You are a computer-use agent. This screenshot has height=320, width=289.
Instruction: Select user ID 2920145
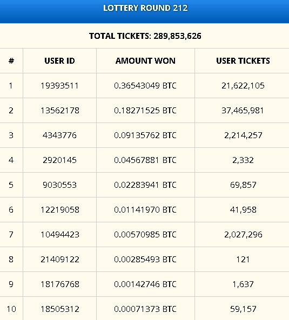tap(59, 160)
